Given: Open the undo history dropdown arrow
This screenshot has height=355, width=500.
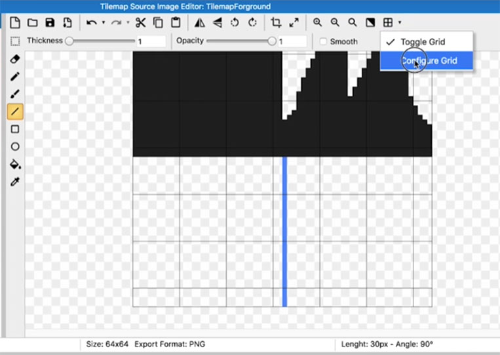Looking at the screenshot, I should pyautogui.click(x=104, y=23).
